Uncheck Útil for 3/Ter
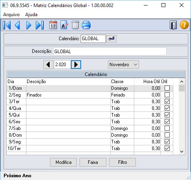 [167, 102]
